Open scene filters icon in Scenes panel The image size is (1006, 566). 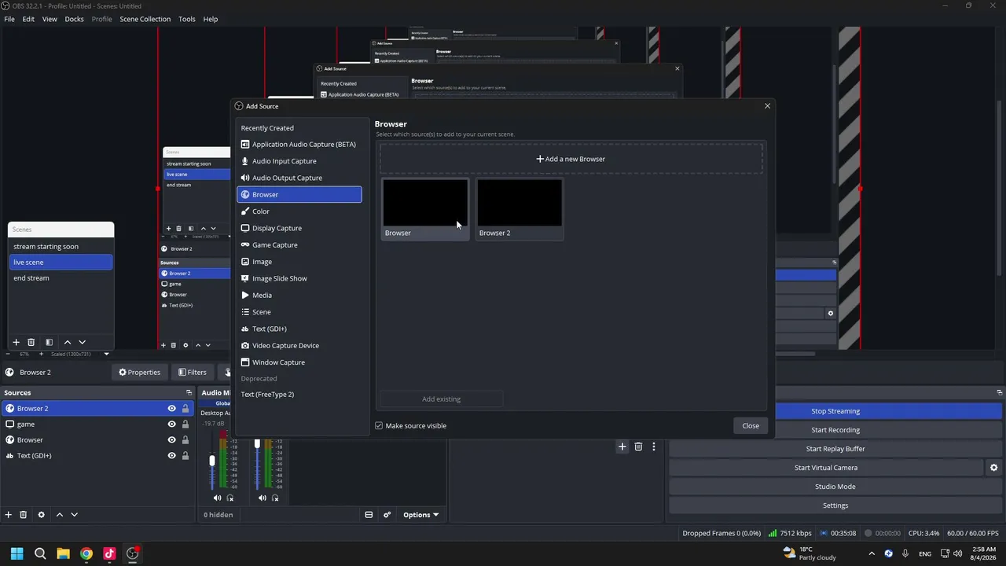coord(49,342)
